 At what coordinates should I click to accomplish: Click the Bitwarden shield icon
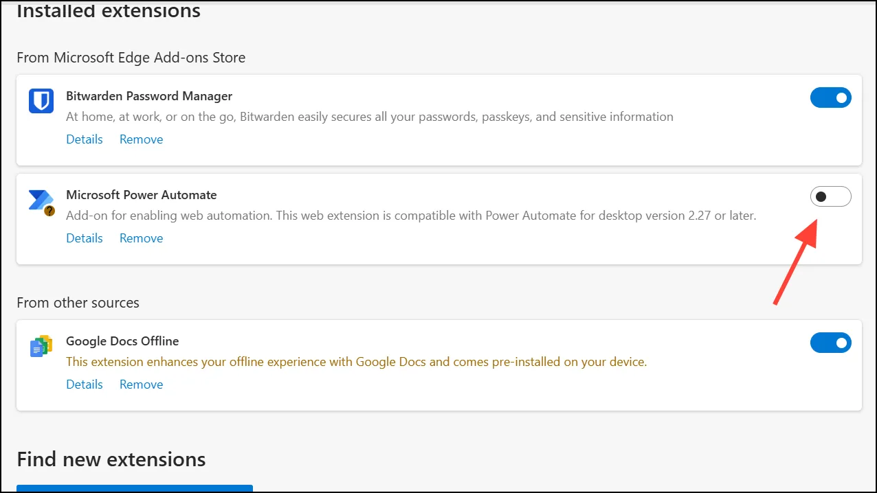(41, 100)
